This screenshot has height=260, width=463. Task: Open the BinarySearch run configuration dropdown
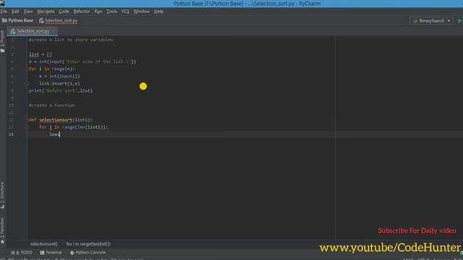click(x=432, y=21)
